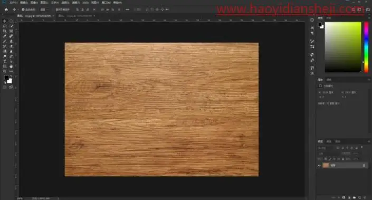Select the Brush tool
372x200 pixels.
pyautogui.click(x=5, y=41)
